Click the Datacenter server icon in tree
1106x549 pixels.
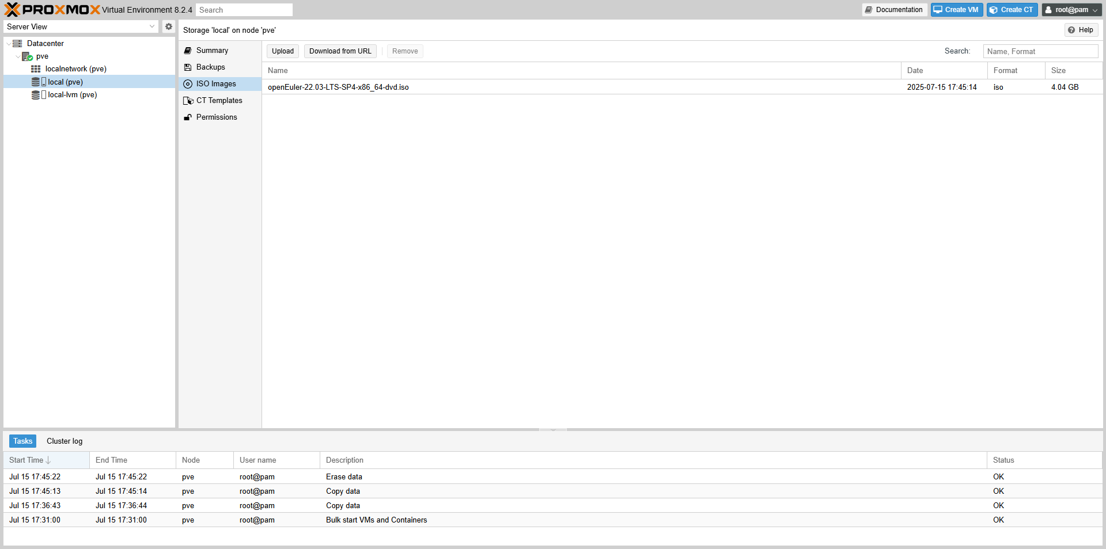point(17,44)
